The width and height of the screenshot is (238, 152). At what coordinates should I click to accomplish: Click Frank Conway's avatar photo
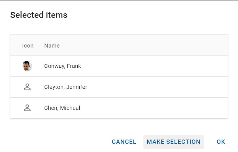pos(27,66)
